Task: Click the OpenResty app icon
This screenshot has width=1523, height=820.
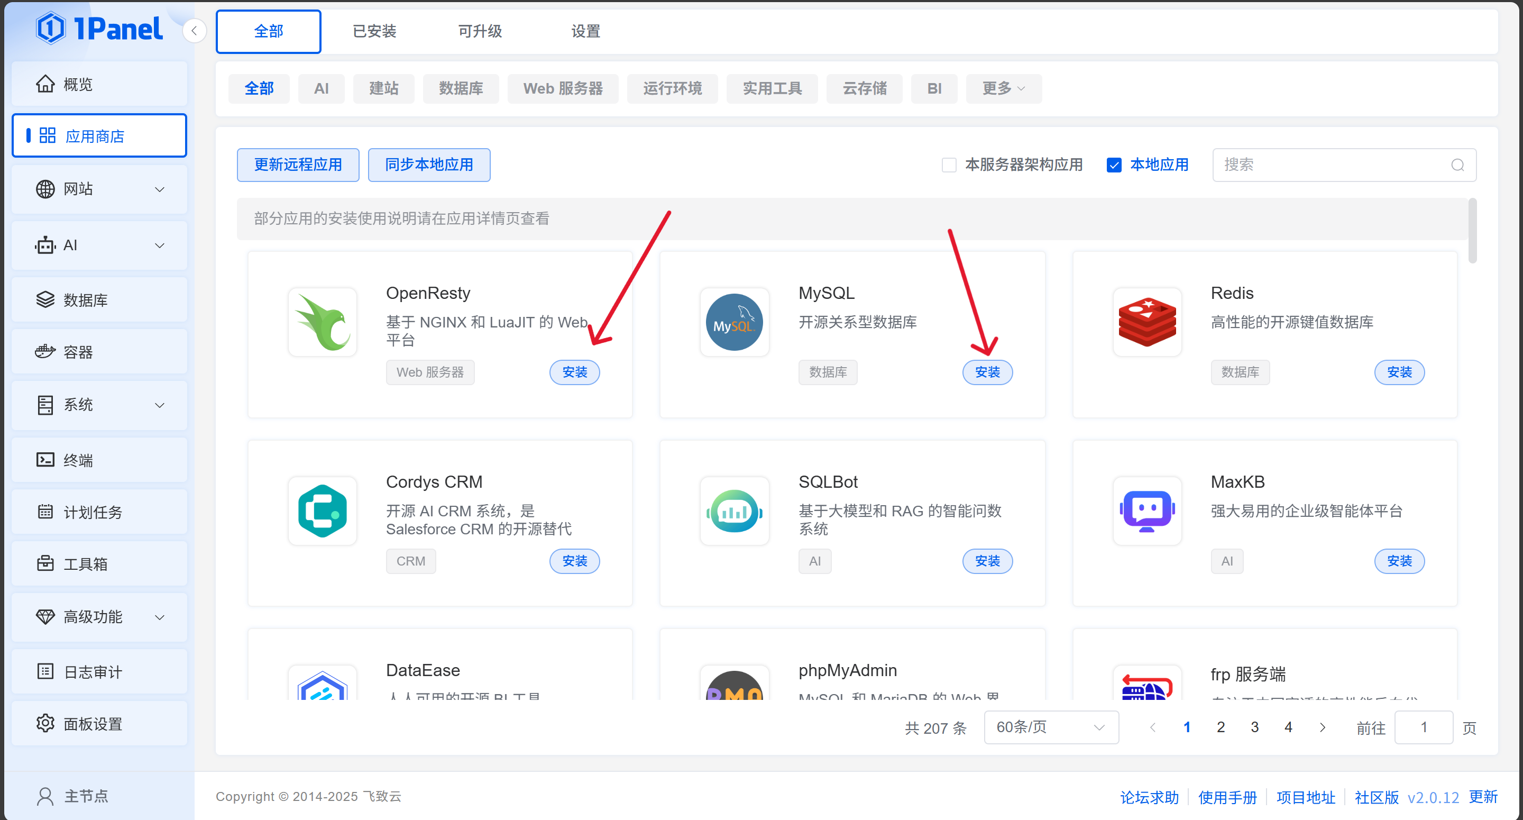Action: tap(323, 322)
